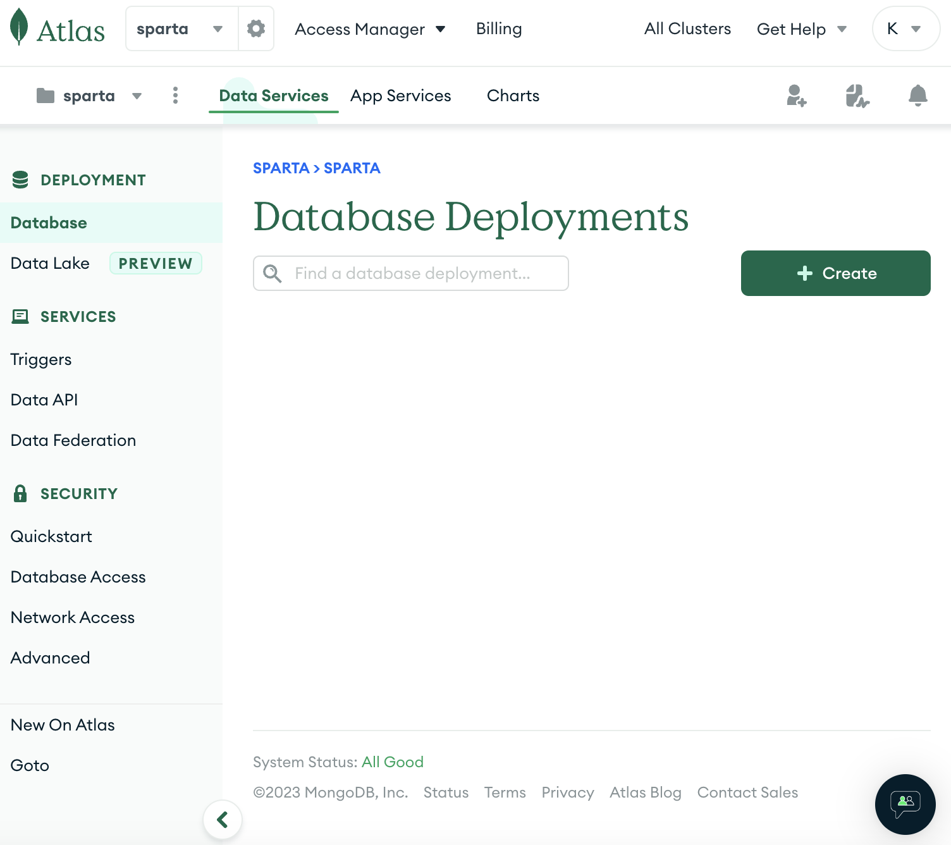
Task: Open the Billing page
Action: tap(499, 29)
